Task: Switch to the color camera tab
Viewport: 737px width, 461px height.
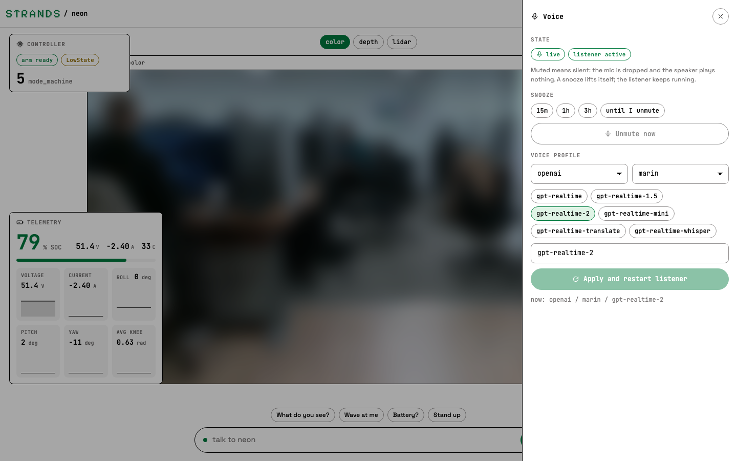Action: [335, 42]
